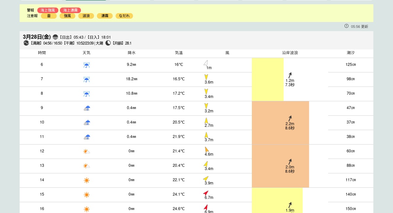Viewport: 393px width, 213px height.
Task: Click the 潮汐 column header
Action: (350, 53)
